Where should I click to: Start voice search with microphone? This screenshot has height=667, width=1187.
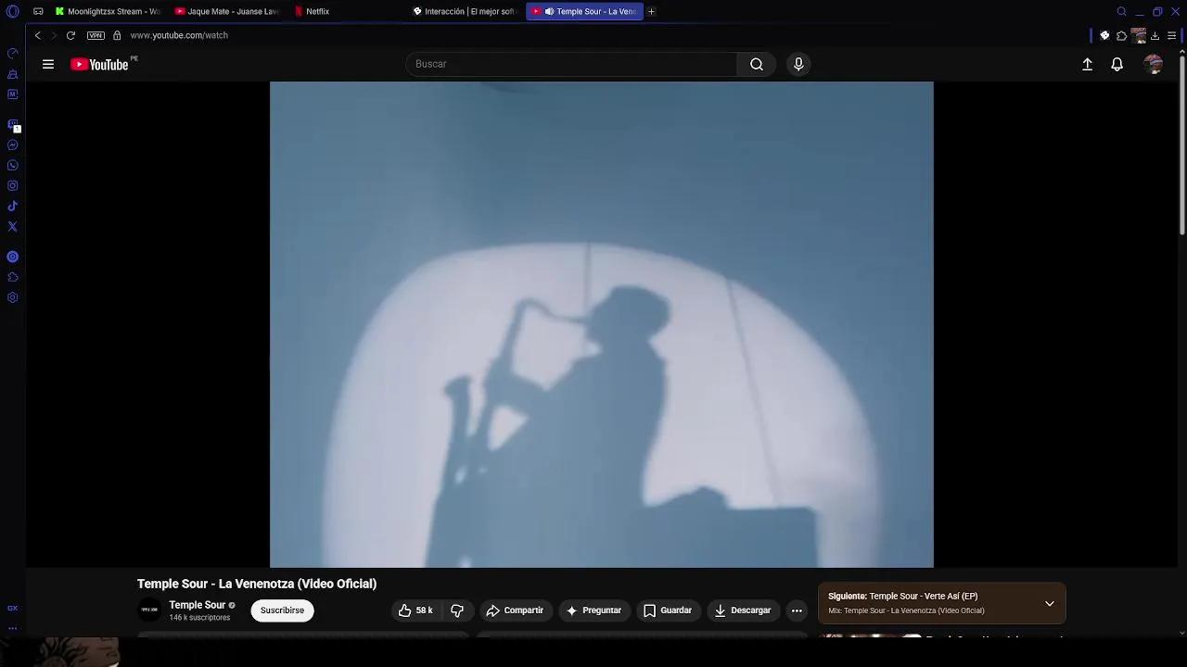pyautogui.click(x=798, y=64)
